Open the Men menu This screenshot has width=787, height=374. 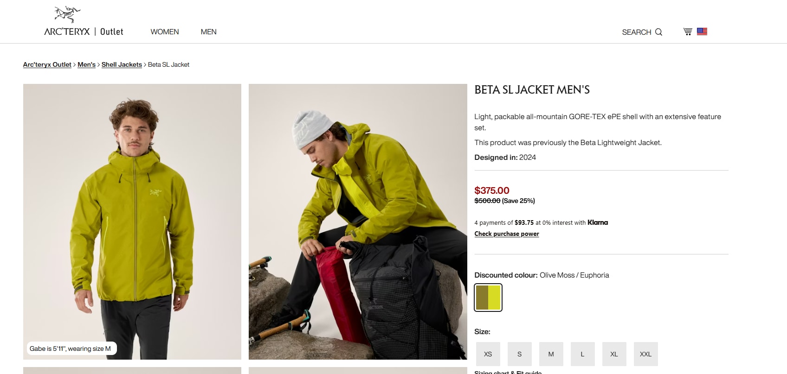pos(208,32)
